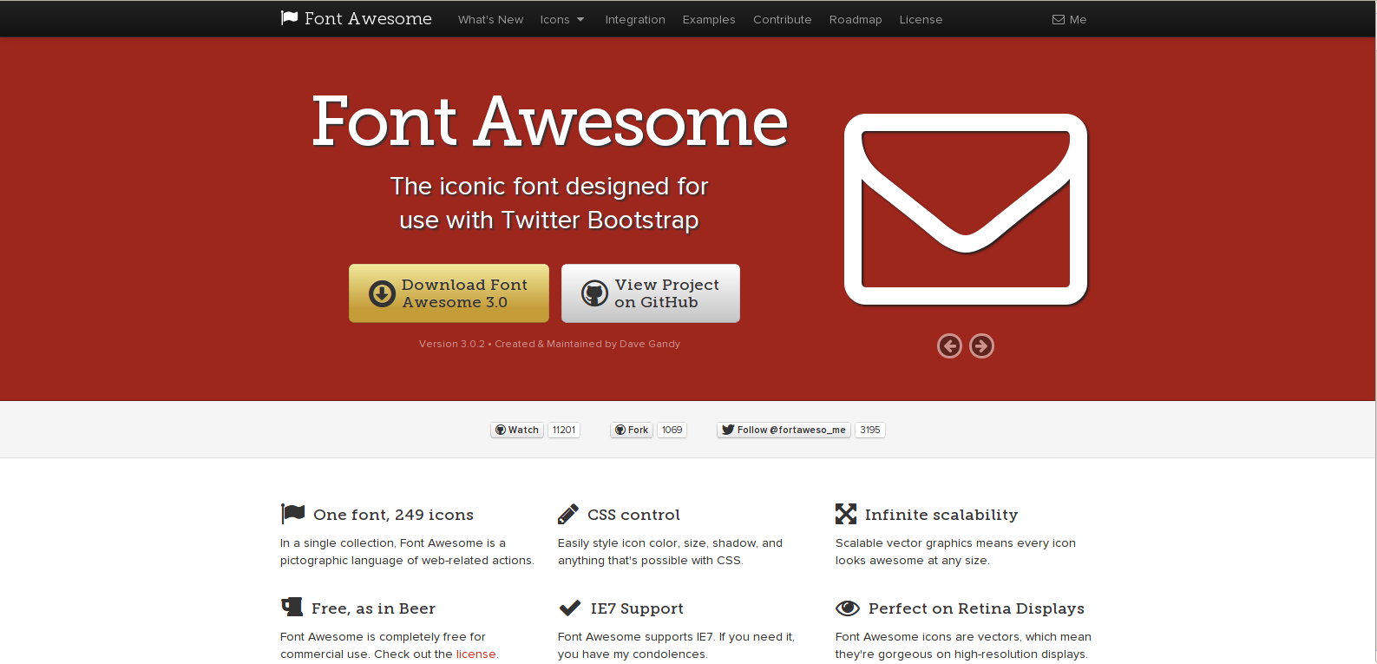Show next icon with right arrow circle
Screen dimensions: 1377x664
981,345
